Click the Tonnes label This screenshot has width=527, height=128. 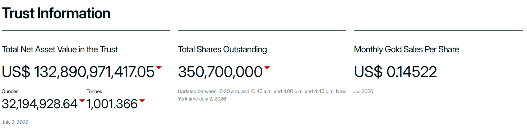click(94, 92)
